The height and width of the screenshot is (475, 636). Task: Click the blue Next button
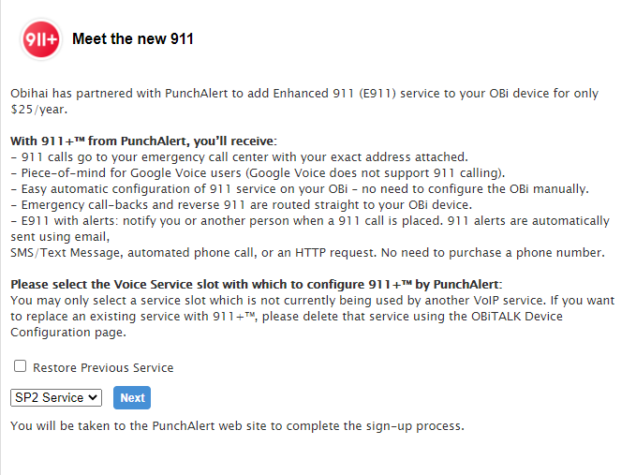(132, 397)
